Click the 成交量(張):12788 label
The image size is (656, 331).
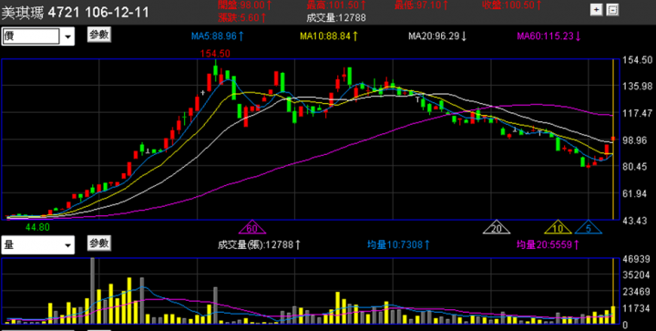pyautogui.click(x=259, y=244)
